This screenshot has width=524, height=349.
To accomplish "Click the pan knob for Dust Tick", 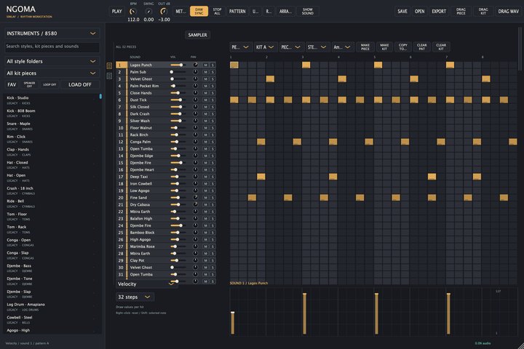I will pos(195,100).
